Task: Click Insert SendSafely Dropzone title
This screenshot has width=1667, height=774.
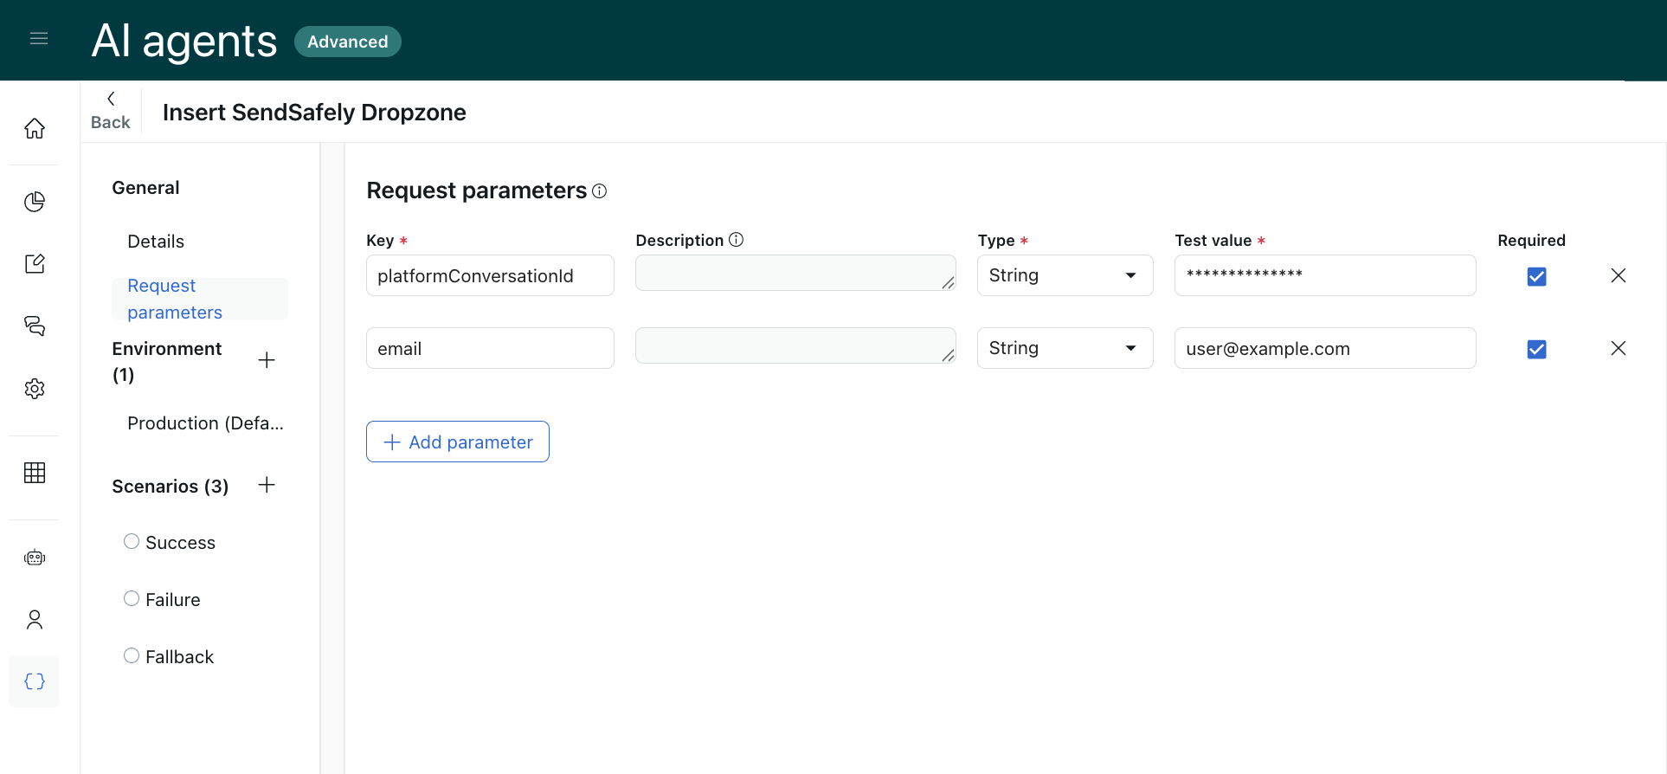Action: tap(314, 113)
